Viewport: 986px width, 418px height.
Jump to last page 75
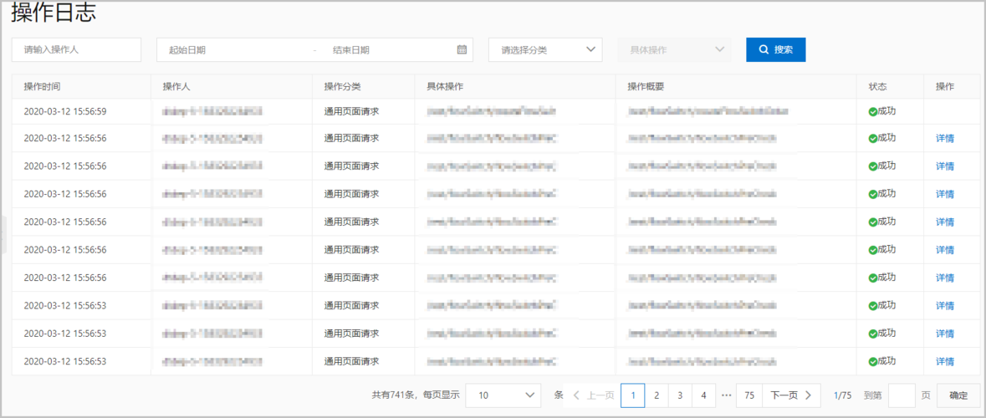click(749, 395)
